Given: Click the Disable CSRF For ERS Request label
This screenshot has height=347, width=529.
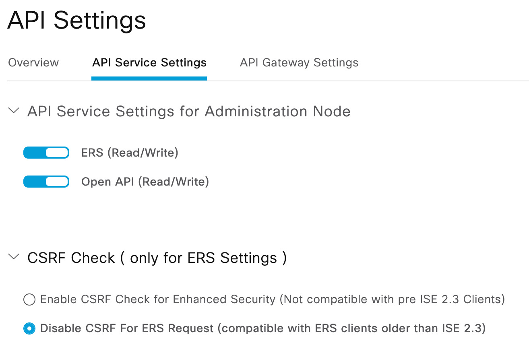Looking at the screenshot, I should [x=127, y=328].
